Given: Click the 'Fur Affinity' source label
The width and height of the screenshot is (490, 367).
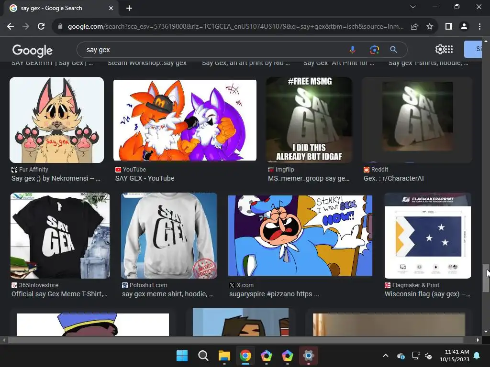Looking at the screenshot, I should tap(33, 170).
